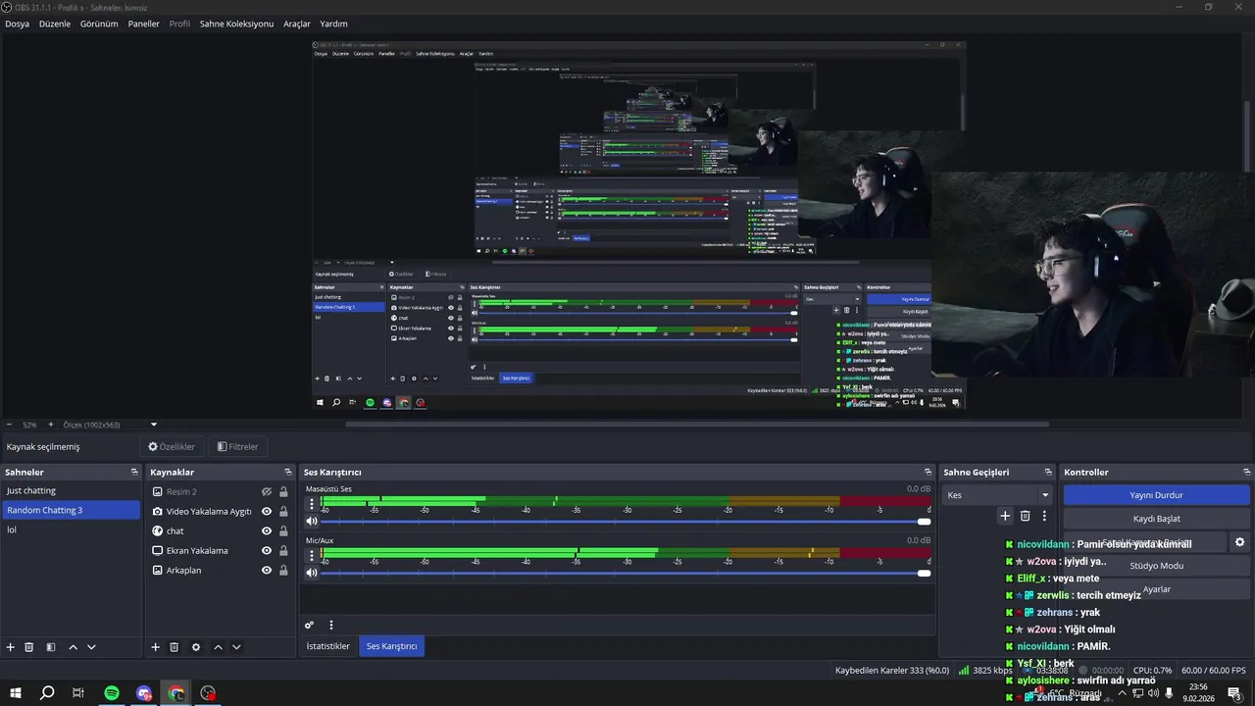The width and height of the screenshot is (1255, 706).
Task: Open scene filters icon in Sahneler panel
Action: pyautogui.click(x=51, y=647)
